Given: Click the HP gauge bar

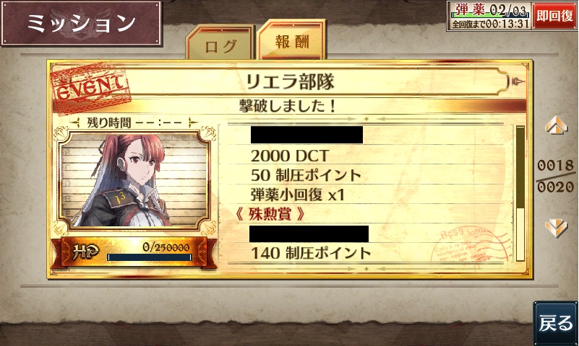Looking at the screenshot, I should click(150, 257).
